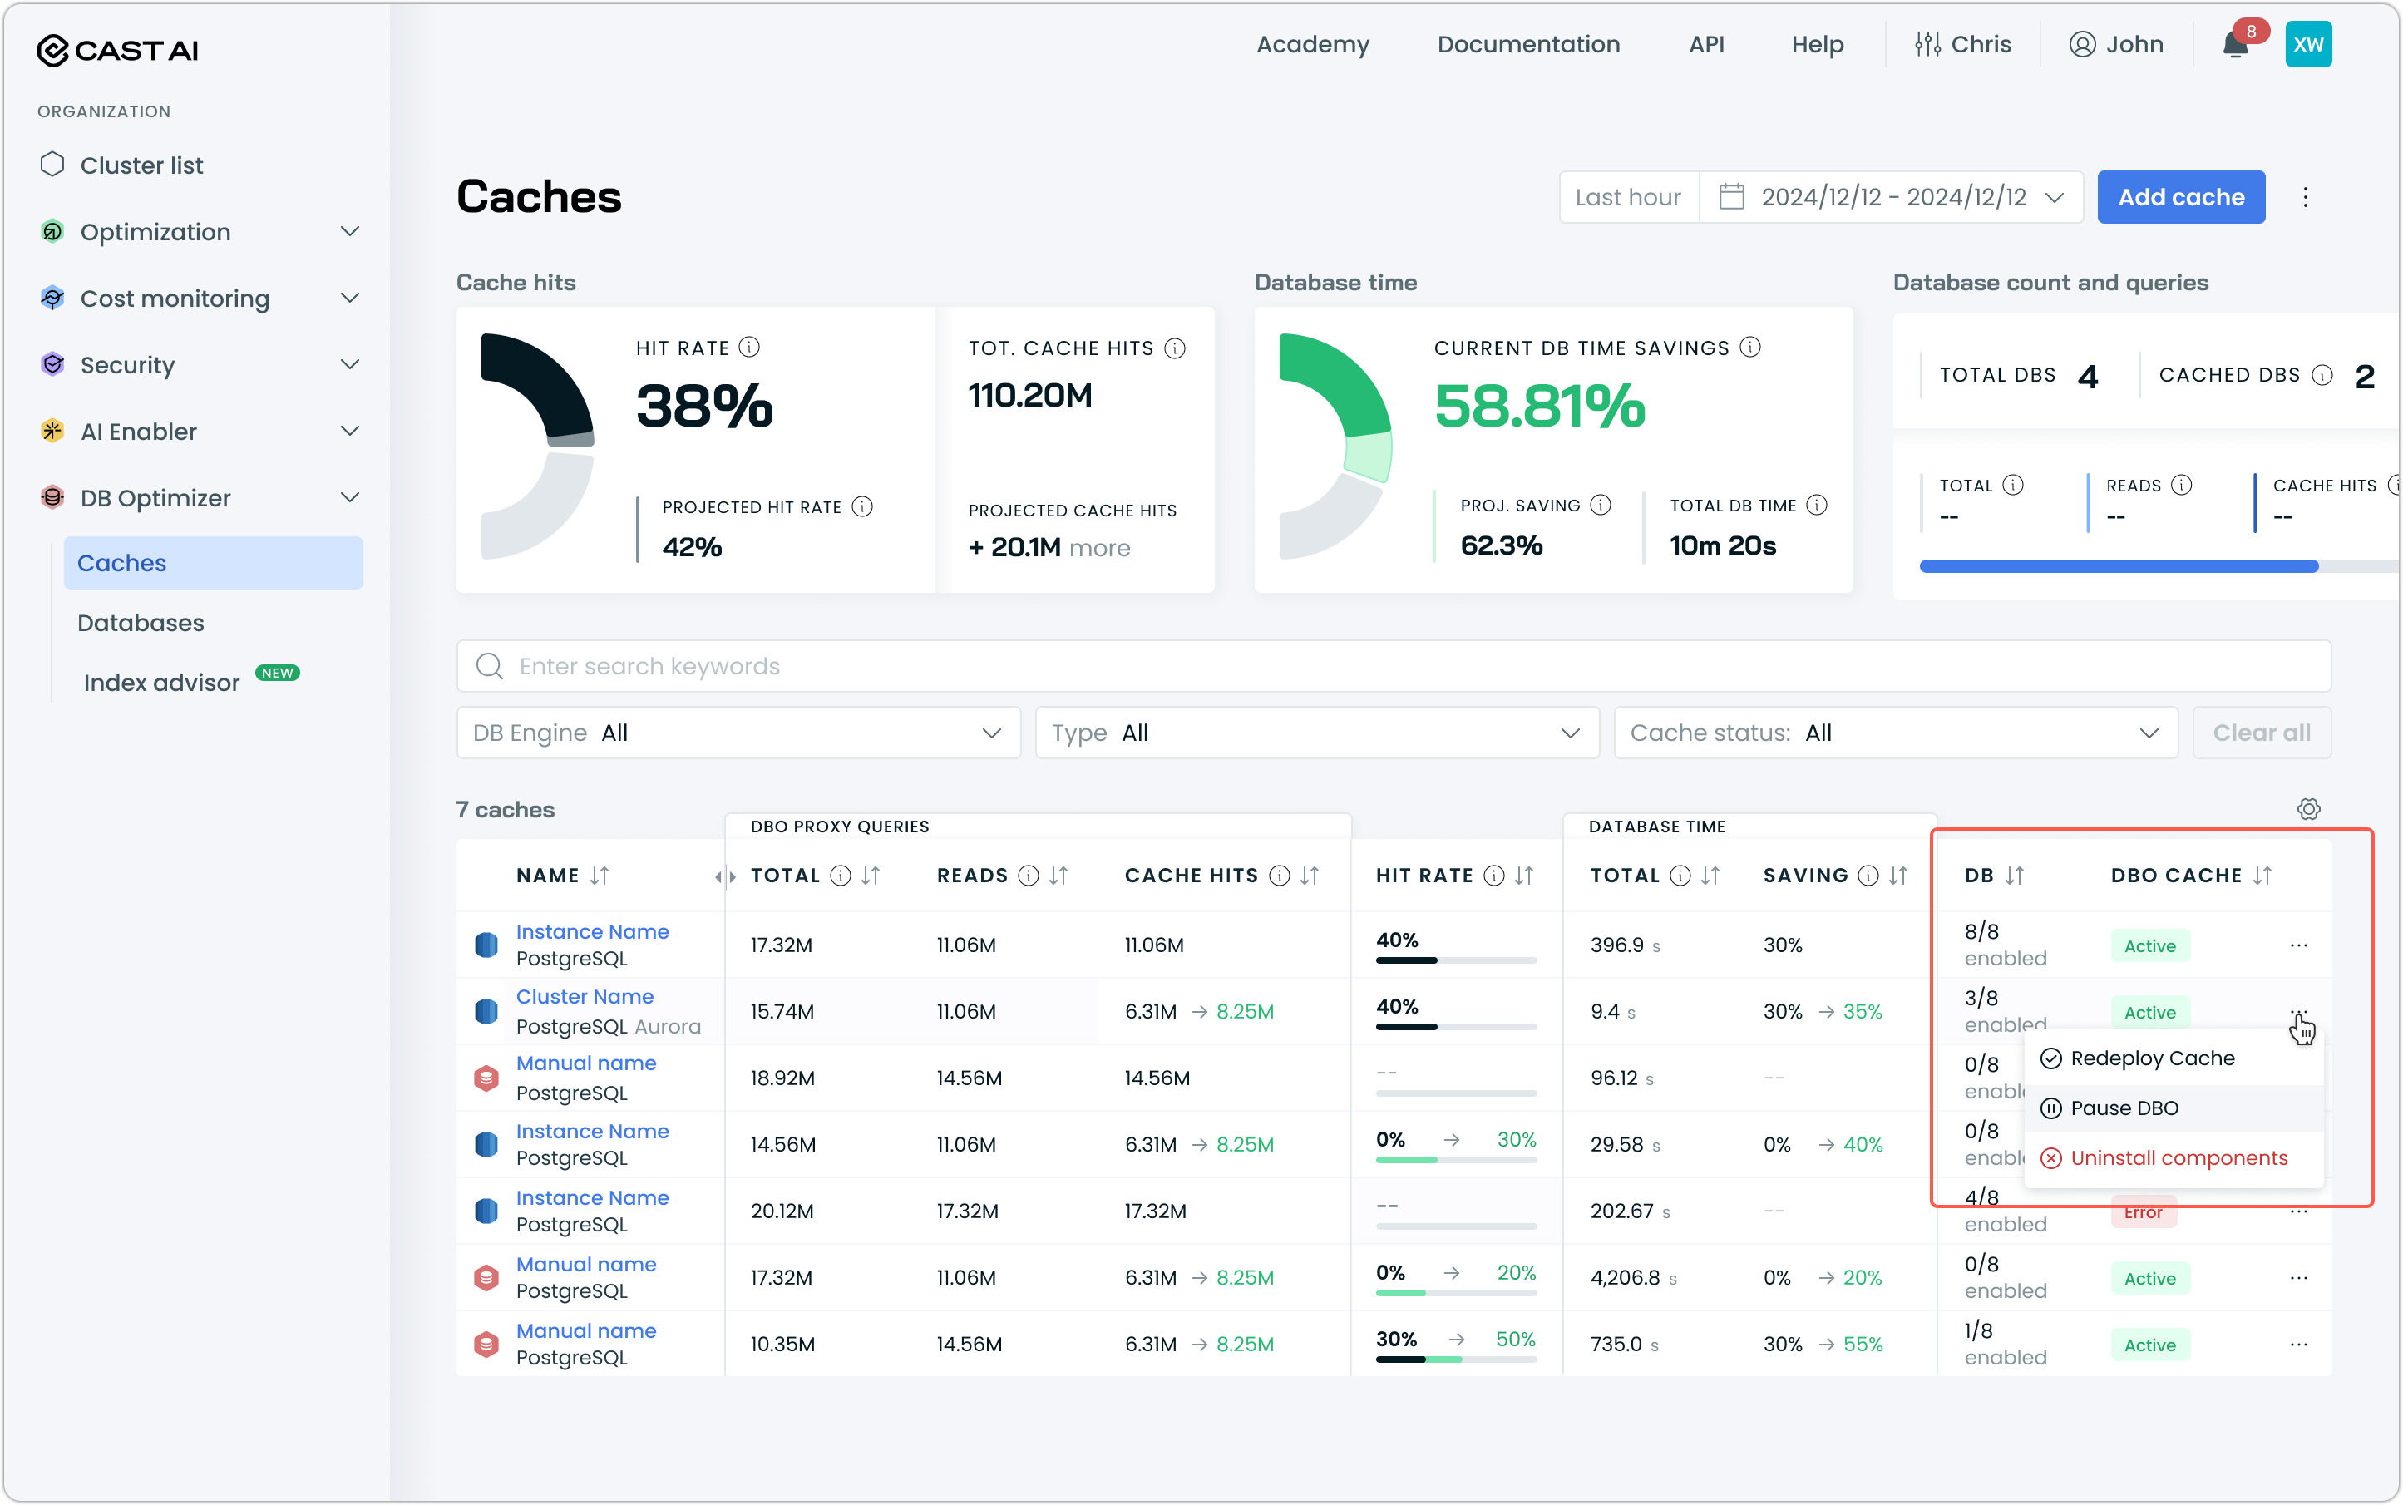2403x1505 pixels.
Task: Sort the table by the Hit Rate column
Action: point(1524,875)
